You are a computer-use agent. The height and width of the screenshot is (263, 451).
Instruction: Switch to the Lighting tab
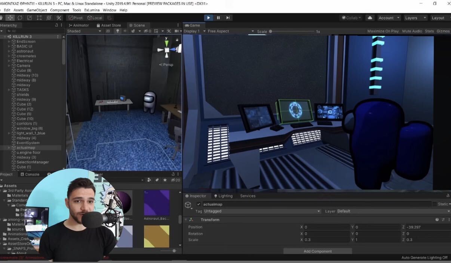(223, 196)
